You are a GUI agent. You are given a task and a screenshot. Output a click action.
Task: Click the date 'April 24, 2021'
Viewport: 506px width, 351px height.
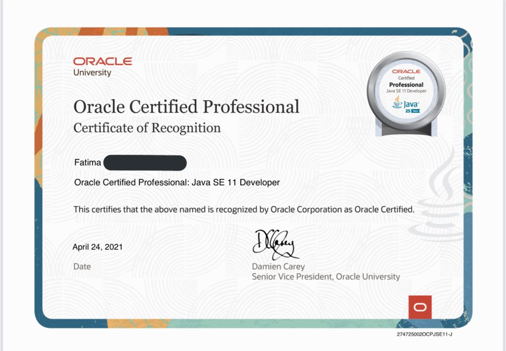click(97, 247)
